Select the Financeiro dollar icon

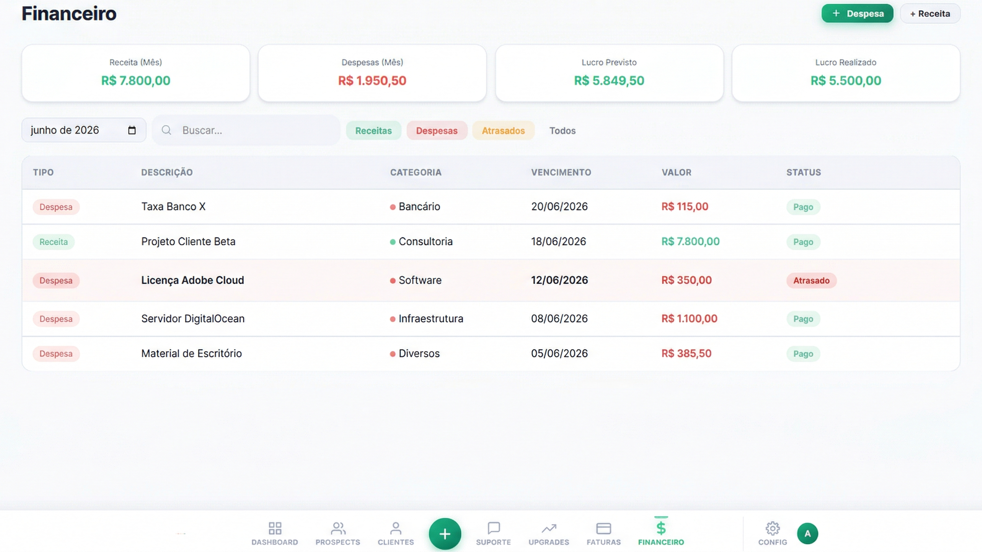661,528
